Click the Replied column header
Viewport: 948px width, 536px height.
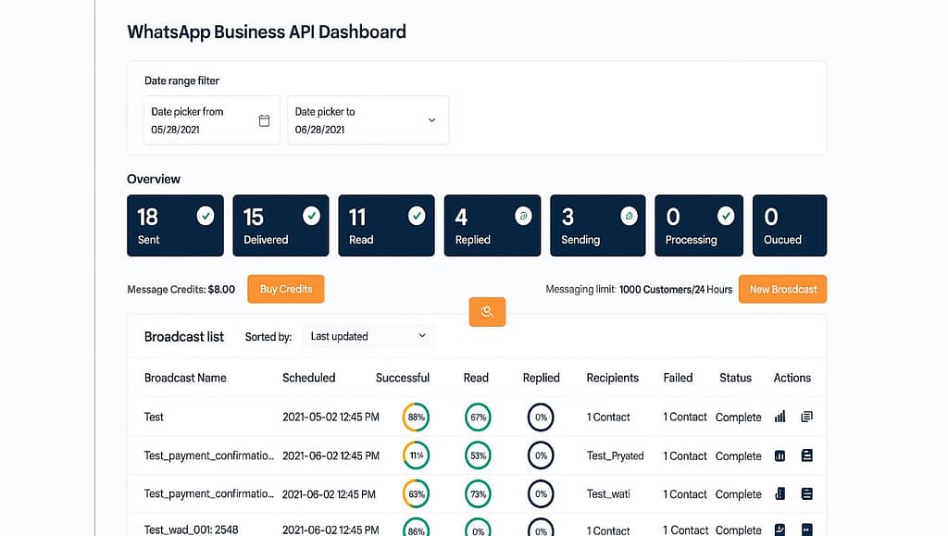click(541, 378)
